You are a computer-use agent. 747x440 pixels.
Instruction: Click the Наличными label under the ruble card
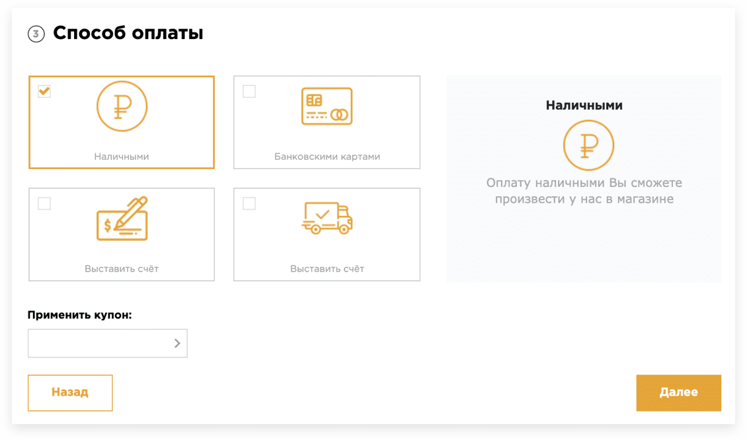pos(122,157)
